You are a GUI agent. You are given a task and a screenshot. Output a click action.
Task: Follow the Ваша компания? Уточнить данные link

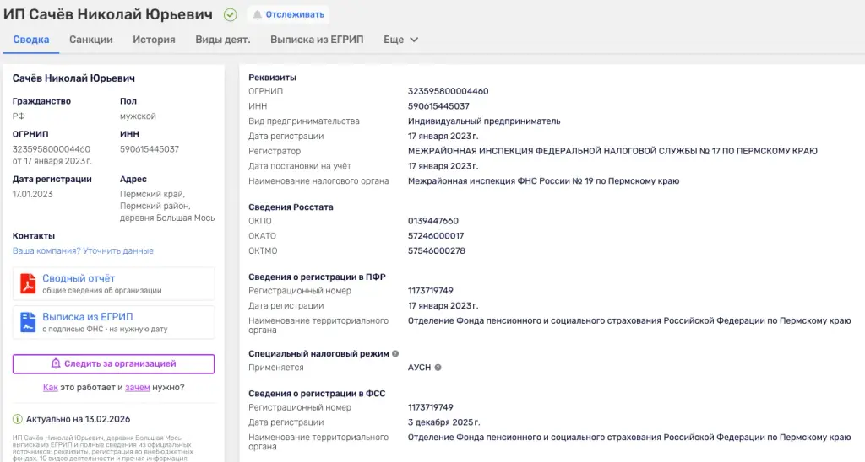83,250
